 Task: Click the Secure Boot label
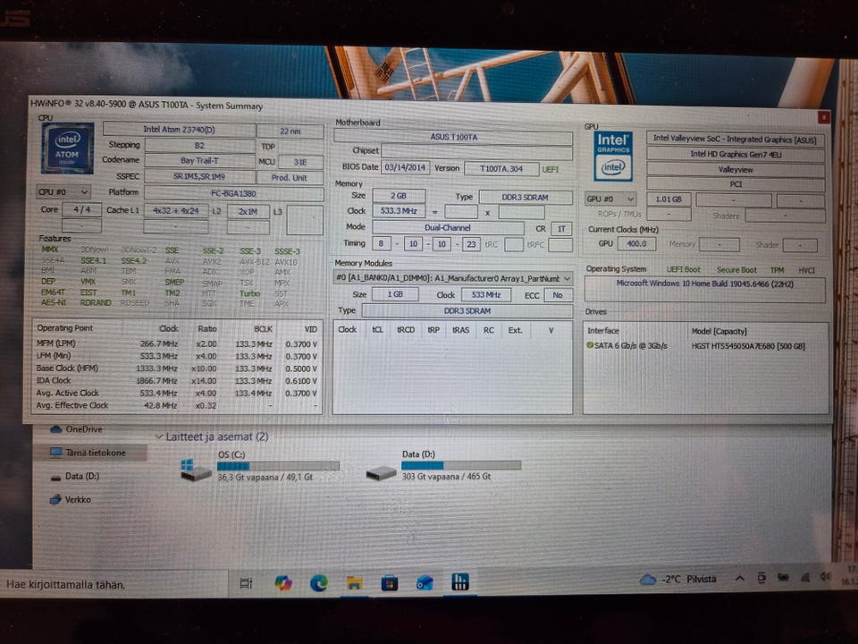[x=736, y=270]
